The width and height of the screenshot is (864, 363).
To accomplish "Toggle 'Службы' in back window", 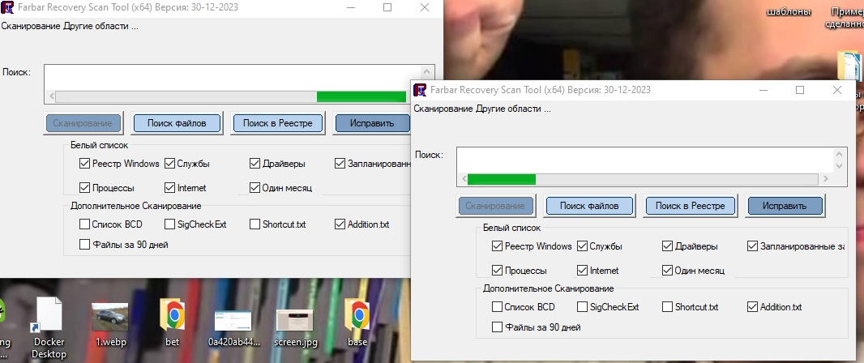I will coord(169,164).
